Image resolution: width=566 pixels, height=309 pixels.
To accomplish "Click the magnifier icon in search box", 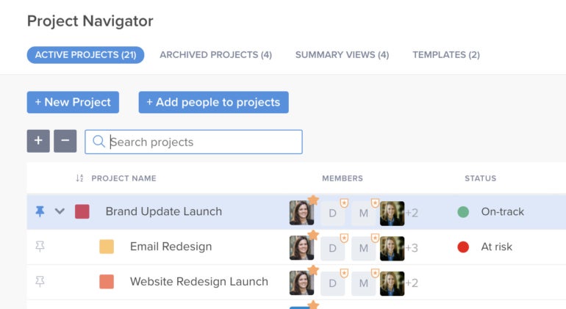I will 98,142.
